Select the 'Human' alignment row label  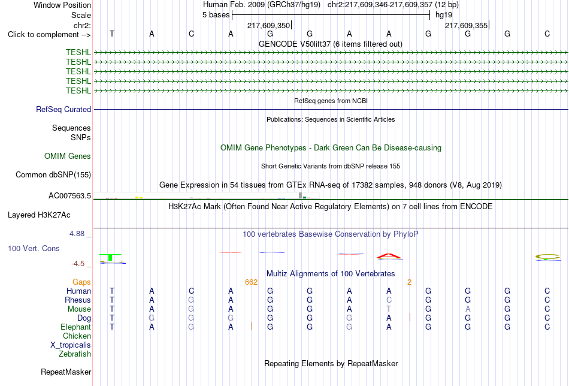point(78,291)
